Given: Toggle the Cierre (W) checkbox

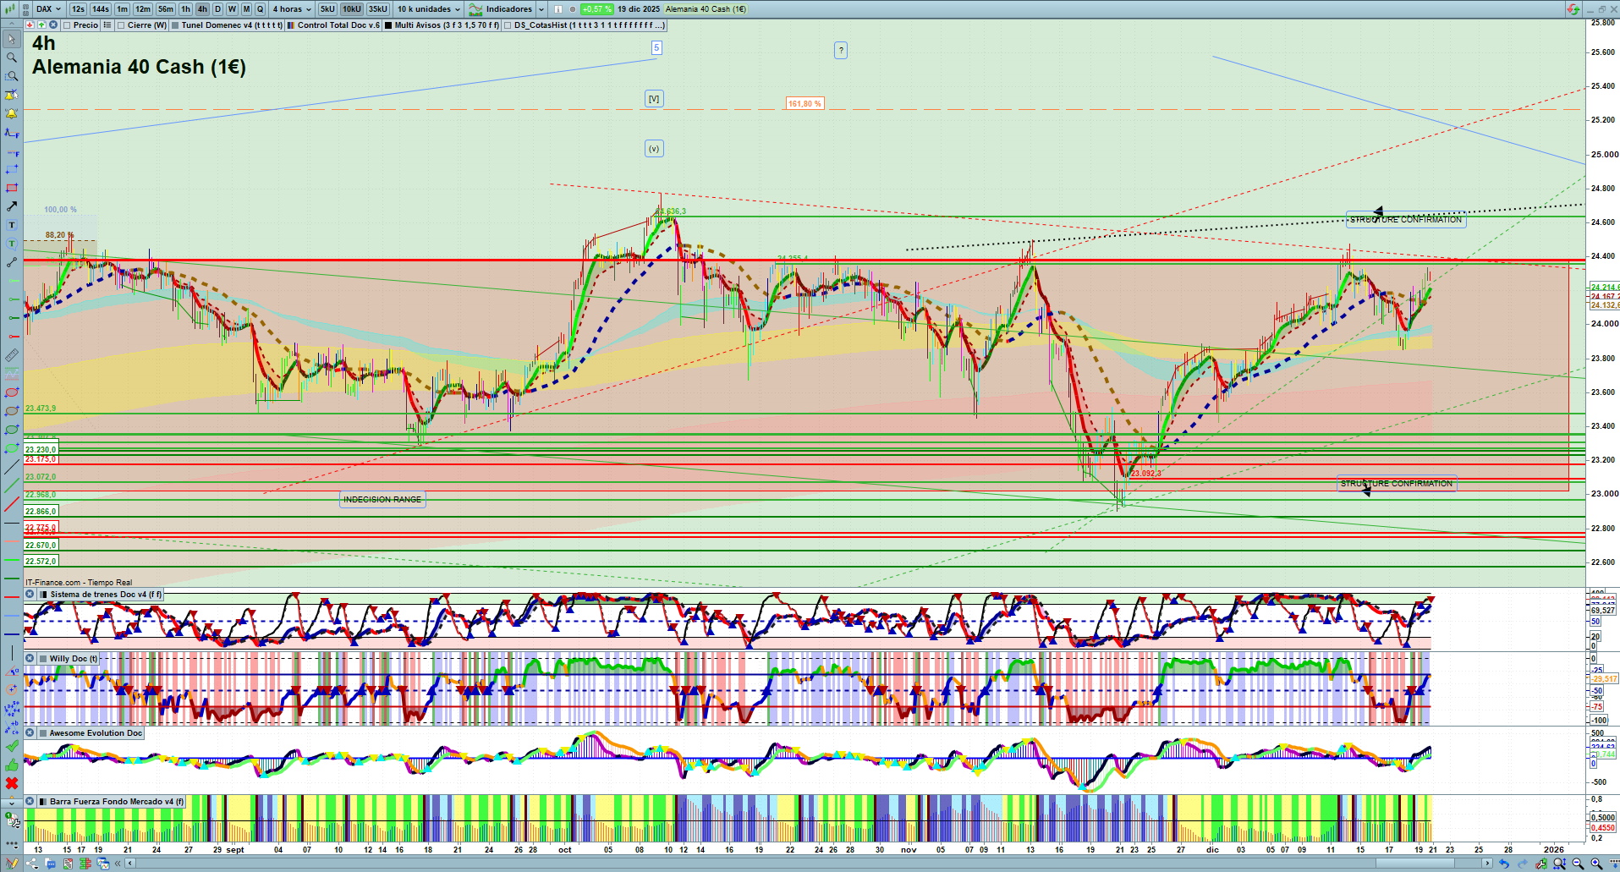Looking at the screenshot, I should pos(122,25).
